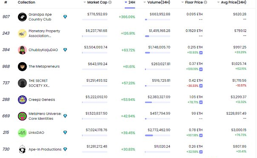This screenshot has height=158, width=257.
Task: Click the Planetary Property Association thumbnail
Action: pyautogui.click(x=22, y=34)
